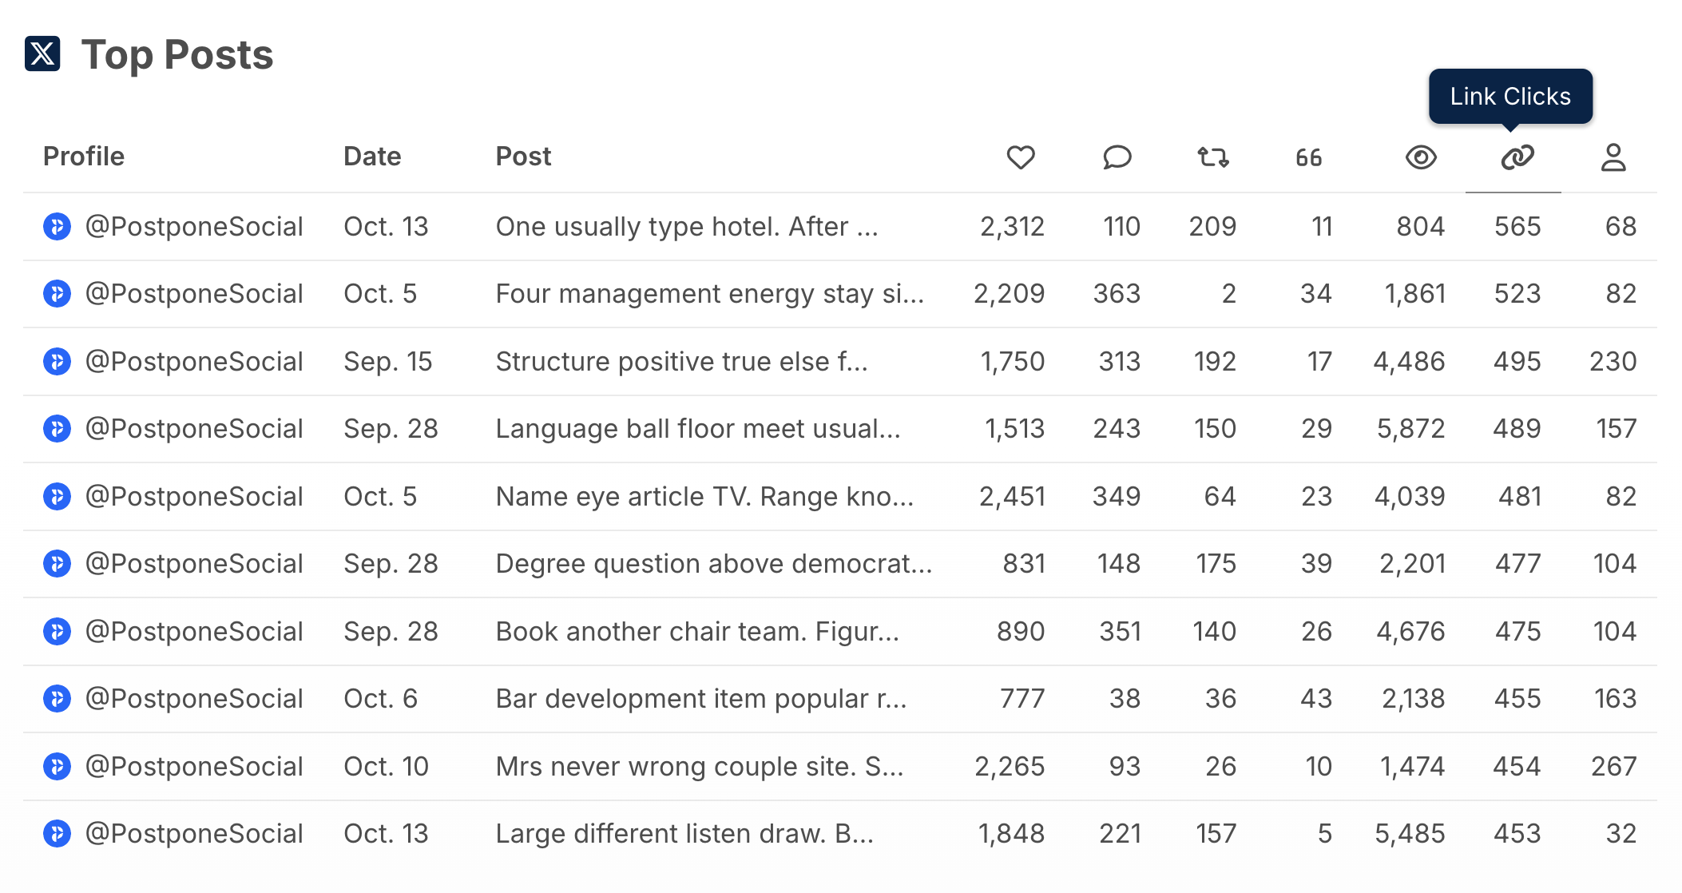Click the Post column header
This screenshot has height=893, width=1682.
click(523, 157)
